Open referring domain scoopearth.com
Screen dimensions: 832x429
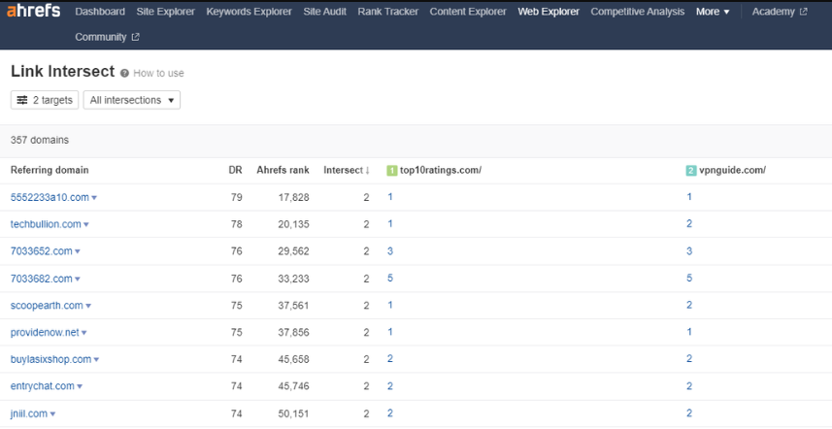[47, 306]
